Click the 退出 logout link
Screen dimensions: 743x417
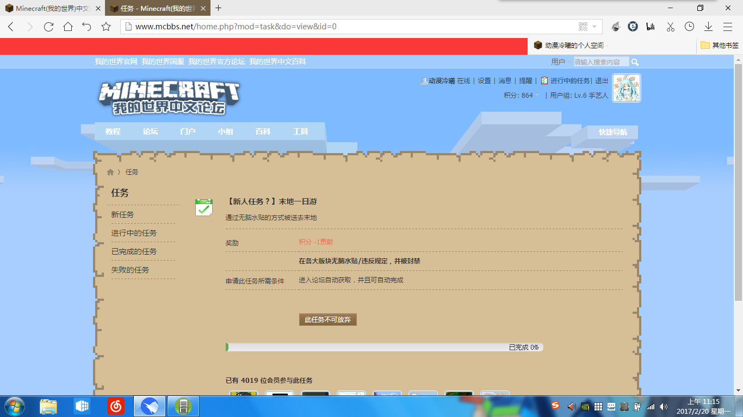coord(602,81)
